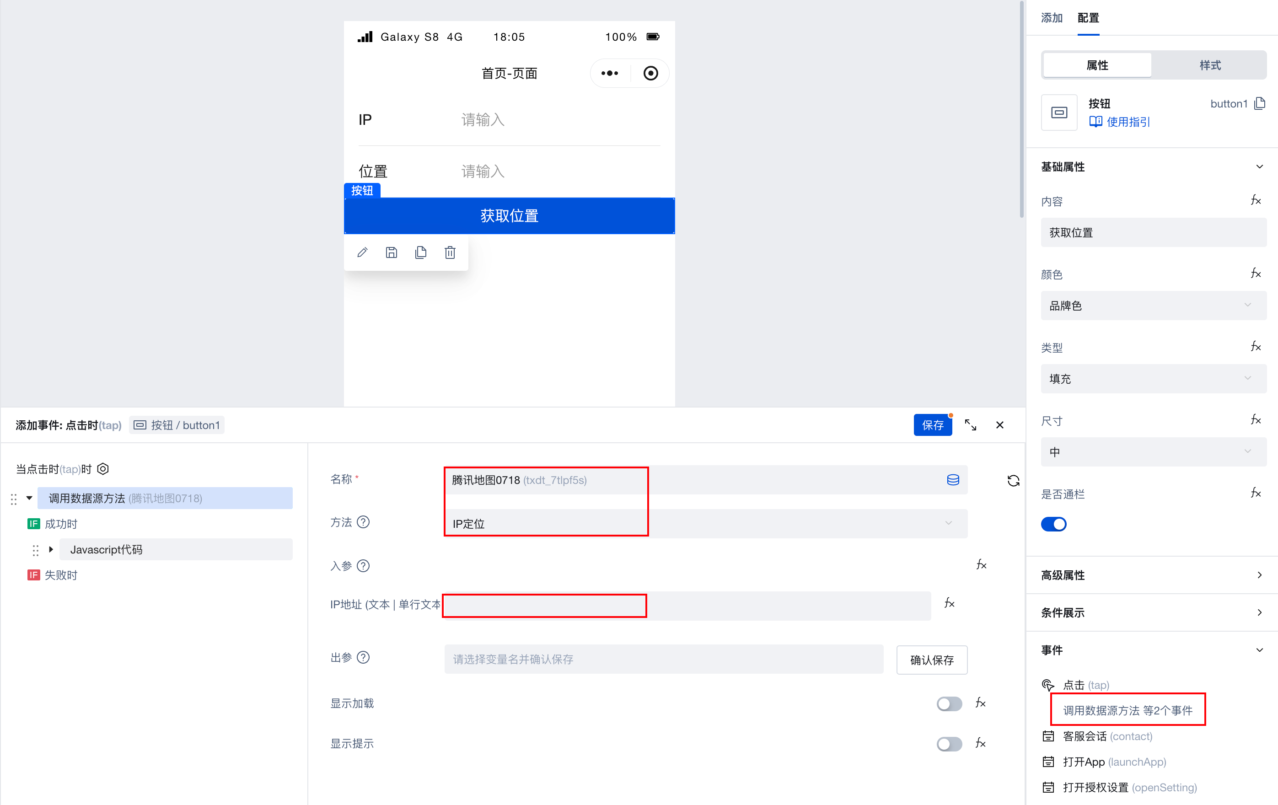Open the 类型 dropdown 填充
Screen dimensions: 1278x805
coord(1153,379)
